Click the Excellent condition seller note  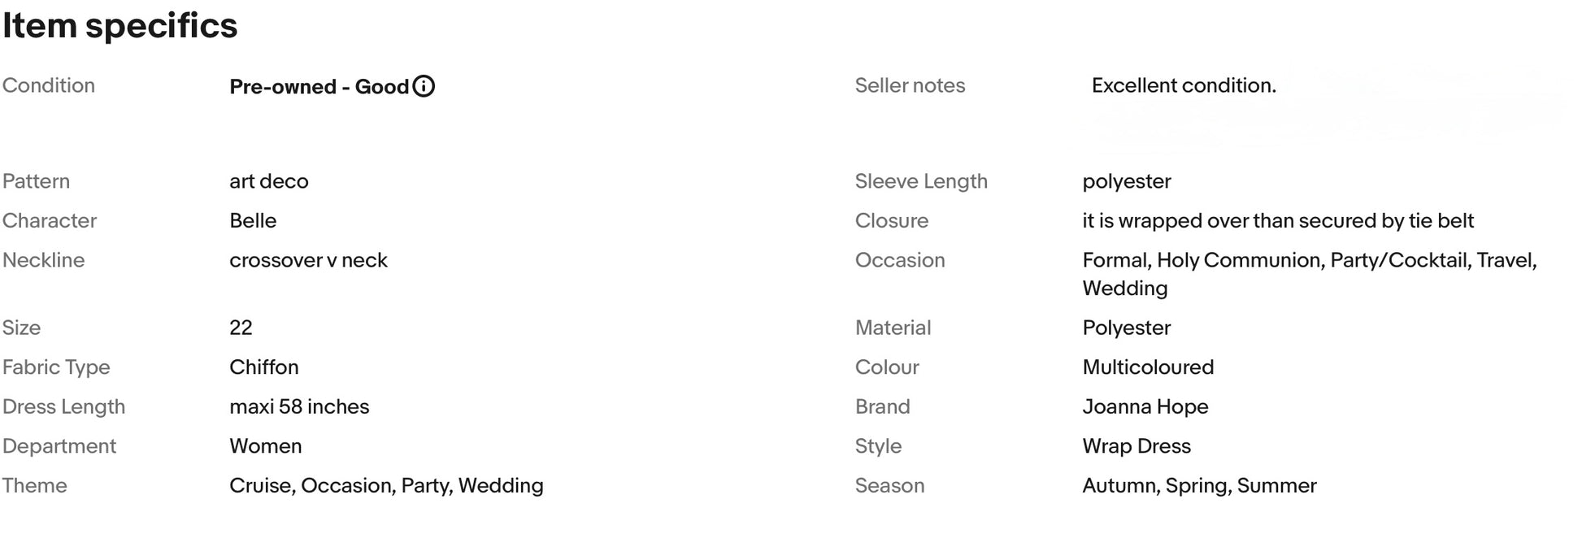(x=1184, y=85)
